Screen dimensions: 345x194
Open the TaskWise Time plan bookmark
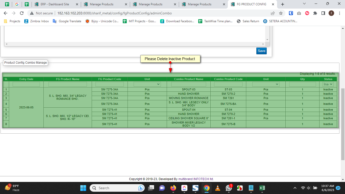215,21
